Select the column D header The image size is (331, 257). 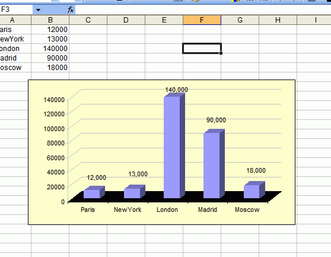point(126,20)
